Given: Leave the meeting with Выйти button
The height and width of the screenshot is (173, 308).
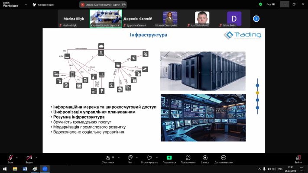Looking at the screenshot, I should (x=298, y=159).
